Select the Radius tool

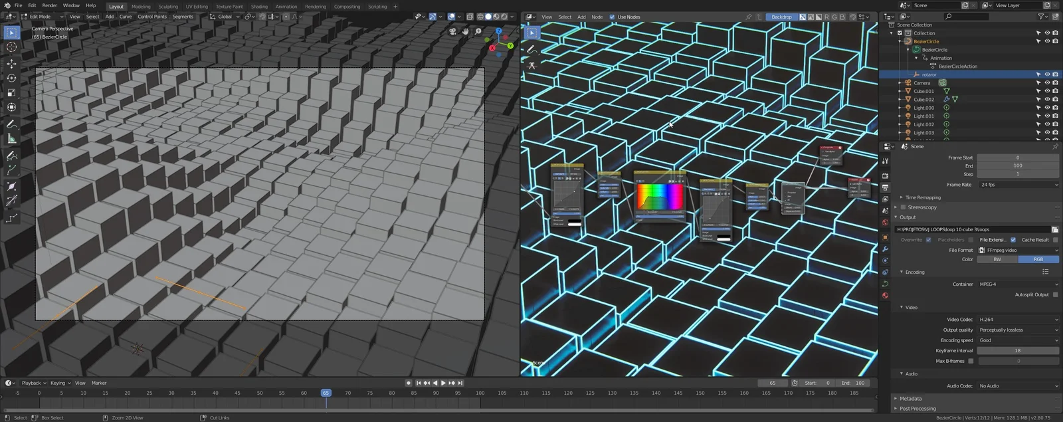11,187
